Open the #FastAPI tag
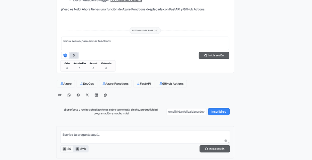This screenshot has height=160, width=312. (x=144, y=84)
